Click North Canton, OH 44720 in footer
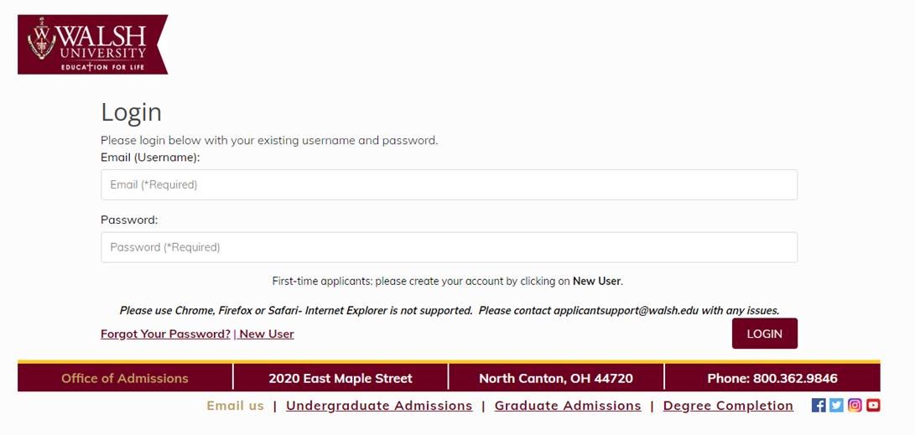 tap(556, 378)
